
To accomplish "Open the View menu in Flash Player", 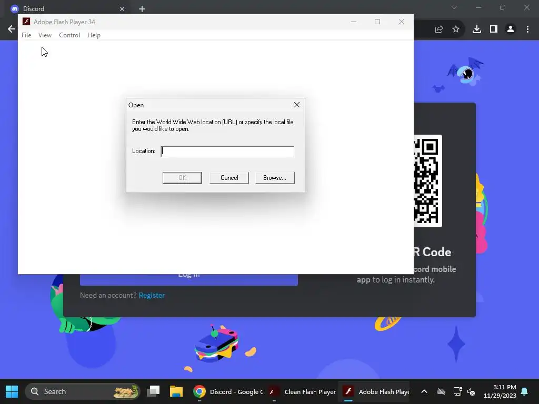I will click(45, 35).
